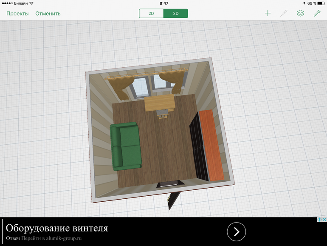Image resolution: width=327 pixels, height=246 pixels.
Task: Tap the battery indicator in the status bar
Action: [x=319, y=3]
